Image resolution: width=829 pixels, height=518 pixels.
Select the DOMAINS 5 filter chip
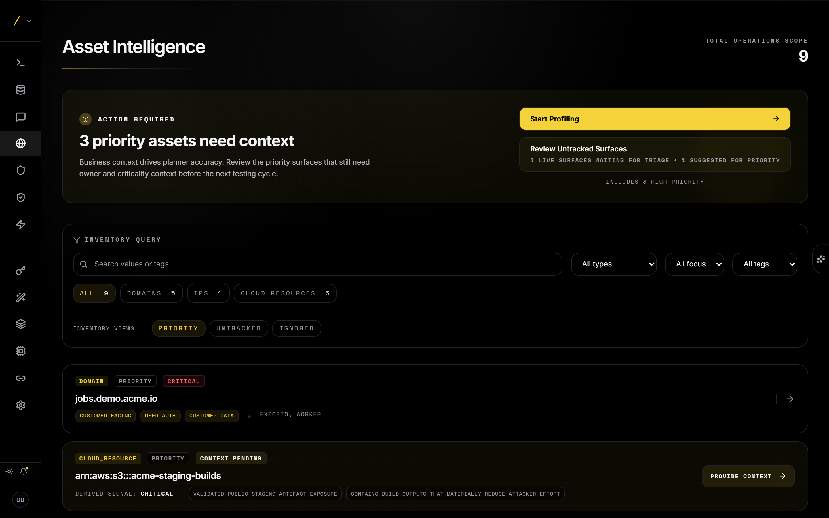pos(151,293)
